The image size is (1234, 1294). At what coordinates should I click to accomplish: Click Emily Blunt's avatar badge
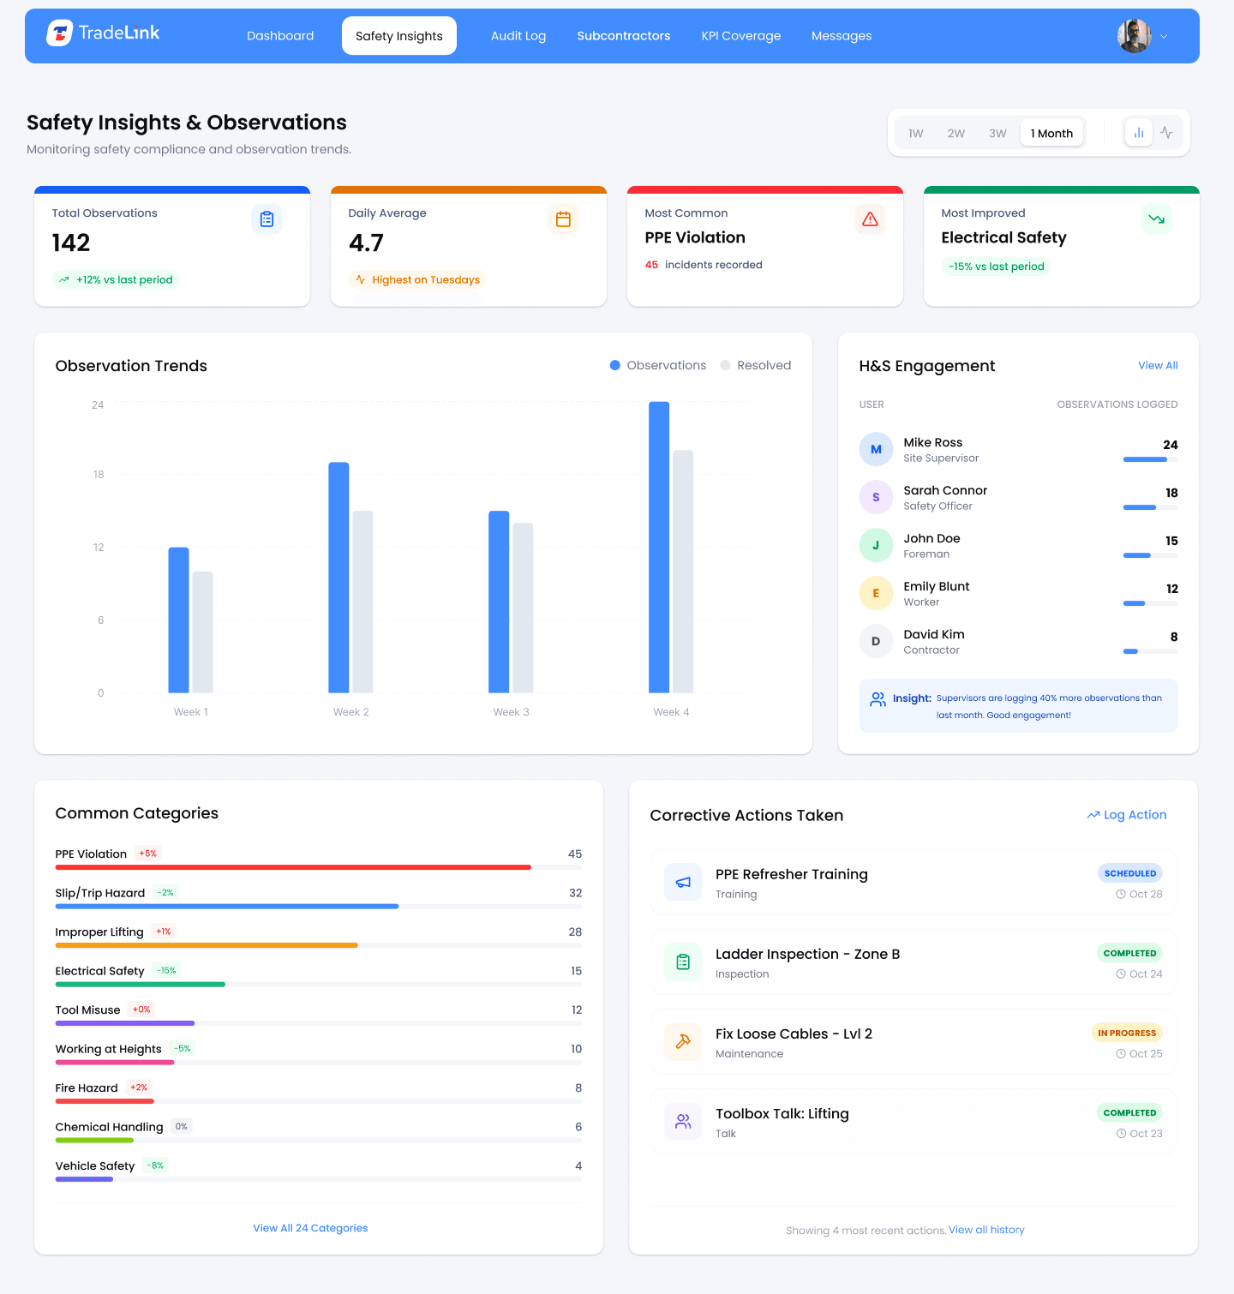[876, 593]
